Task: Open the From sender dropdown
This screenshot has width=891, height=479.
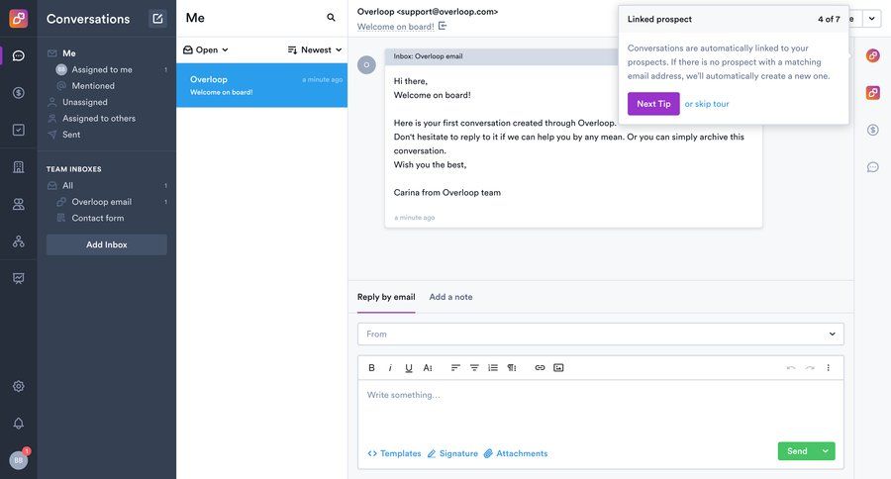Action: [601, 335]
